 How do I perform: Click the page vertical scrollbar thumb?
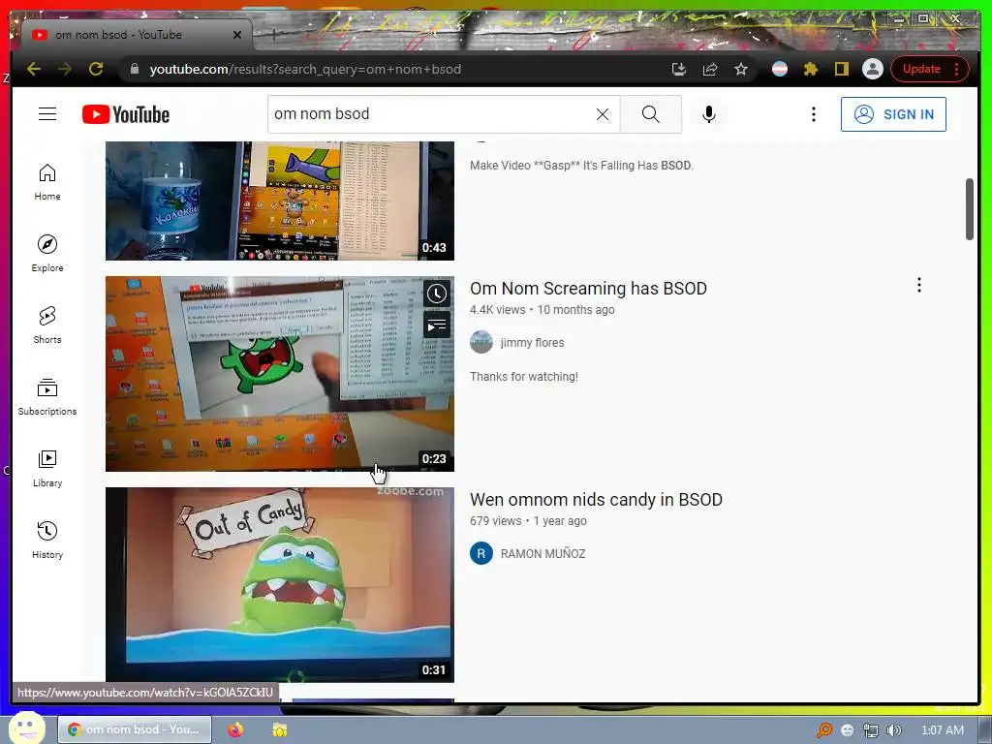coord(969,209)
